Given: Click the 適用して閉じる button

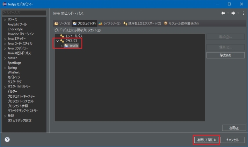Looking at the screenshot, I should pyautogui.click(x=206, y=140).
